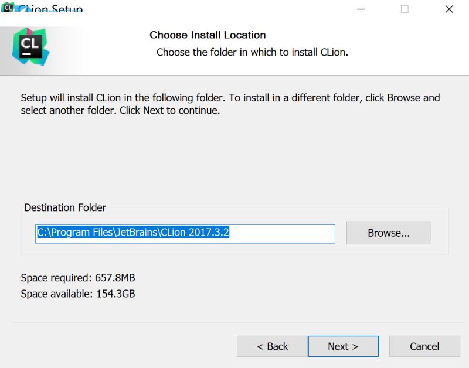Click the Destination Folder path field

click(185, 234)
